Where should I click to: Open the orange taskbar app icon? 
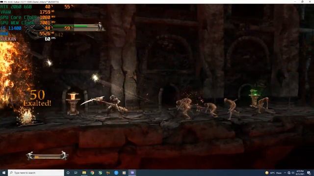click(108, 173)
